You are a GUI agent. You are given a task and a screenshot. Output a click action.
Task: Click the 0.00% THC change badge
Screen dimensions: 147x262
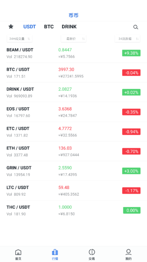tap(131, 210)
